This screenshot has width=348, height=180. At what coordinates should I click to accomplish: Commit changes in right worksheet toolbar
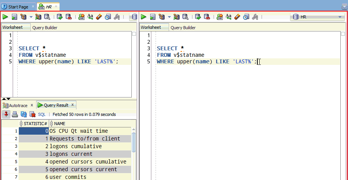point(198,17)
